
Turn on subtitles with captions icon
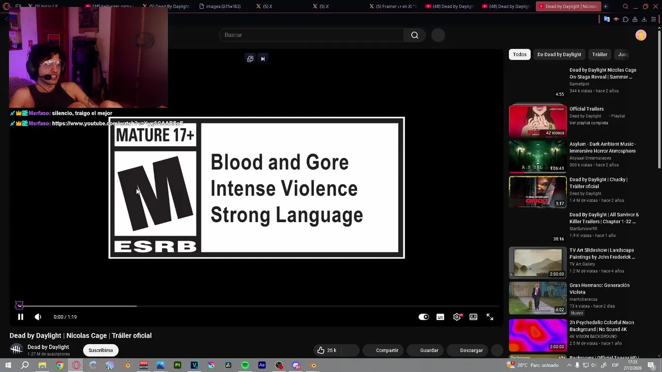[440, 317]
